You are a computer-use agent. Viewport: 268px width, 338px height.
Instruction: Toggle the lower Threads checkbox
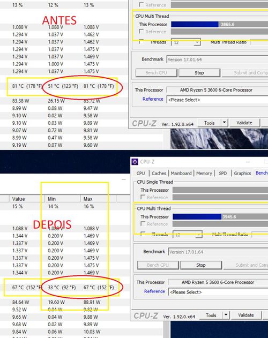[x=143, y=234]
